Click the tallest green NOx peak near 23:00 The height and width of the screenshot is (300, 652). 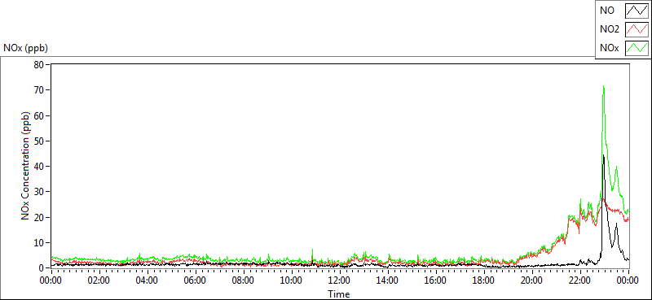(x=603, y=86)
